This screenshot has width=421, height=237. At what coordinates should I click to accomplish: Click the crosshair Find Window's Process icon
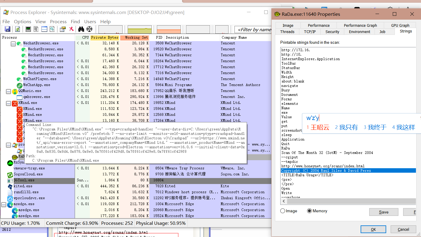click(x=89, y=29)
